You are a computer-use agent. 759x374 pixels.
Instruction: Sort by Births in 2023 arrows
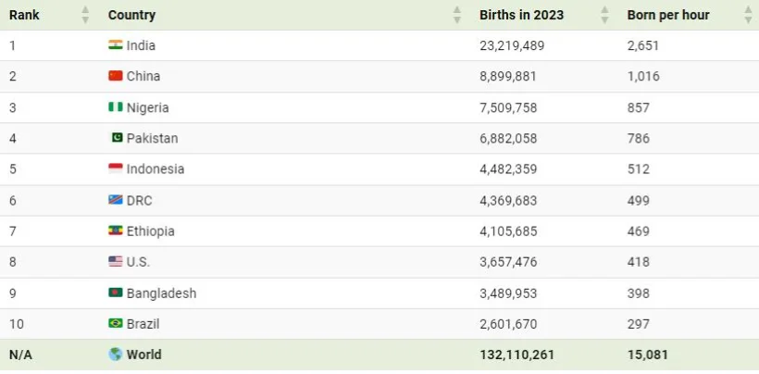[x=604, y=15]
